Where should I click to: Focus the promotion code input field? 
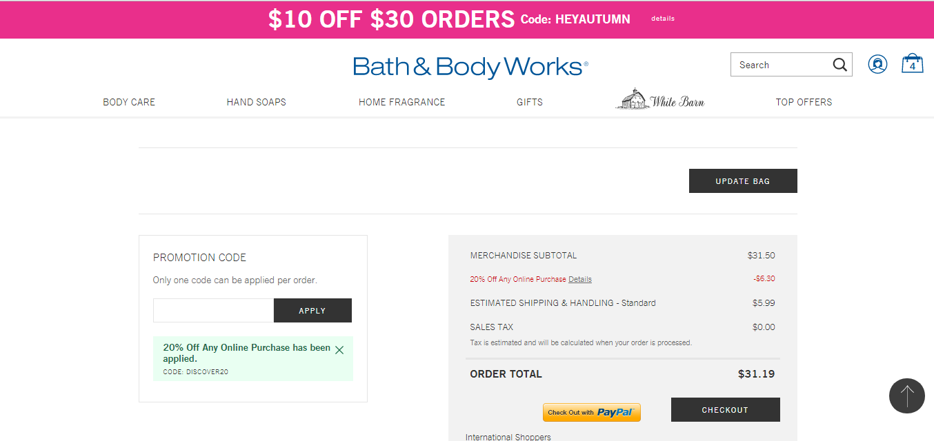coord(213,311)
